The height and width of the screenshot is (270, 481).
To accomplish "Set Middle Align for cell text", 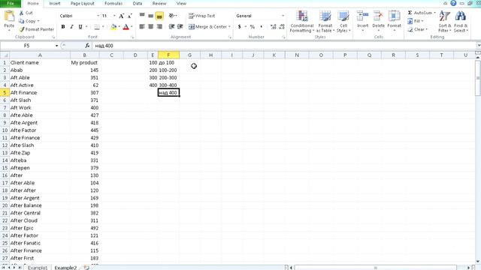I will [150, 16].
